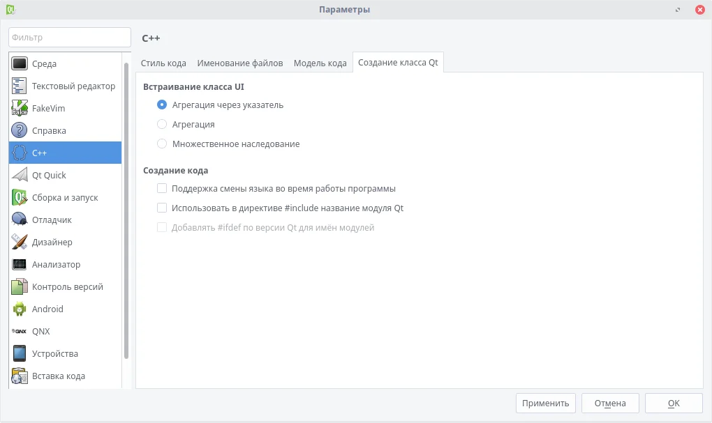Click the Отмена button
Screen dimensions: 712x423
pos(610,403)
